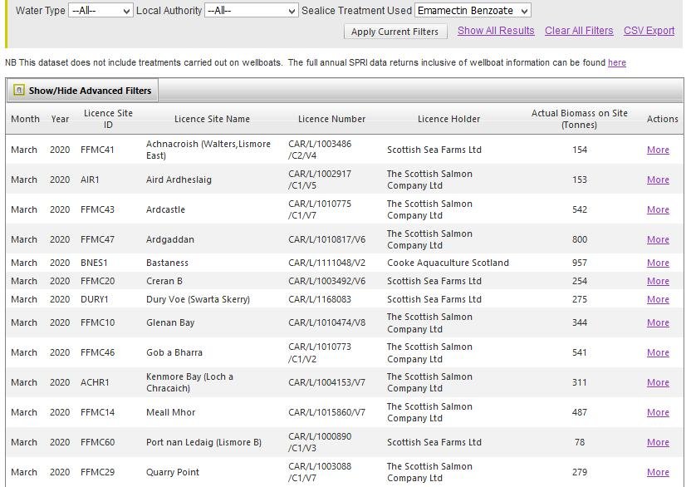Open More for the Quarry Point row

[658, 472]
